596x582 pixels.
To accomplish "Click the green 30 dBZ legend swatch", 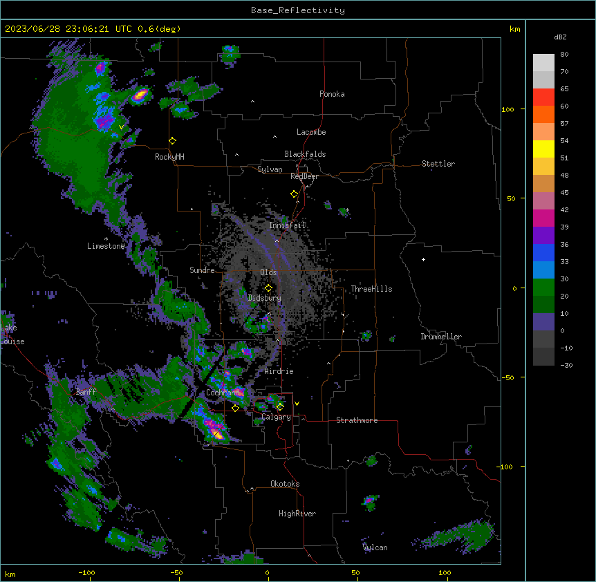I will point(543,288).
